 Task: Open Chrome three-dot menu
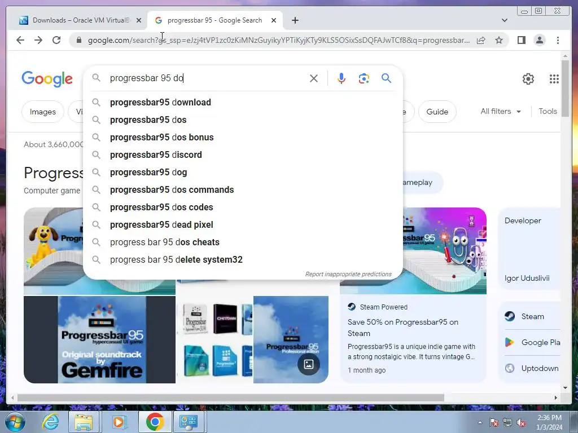[558, 40]
